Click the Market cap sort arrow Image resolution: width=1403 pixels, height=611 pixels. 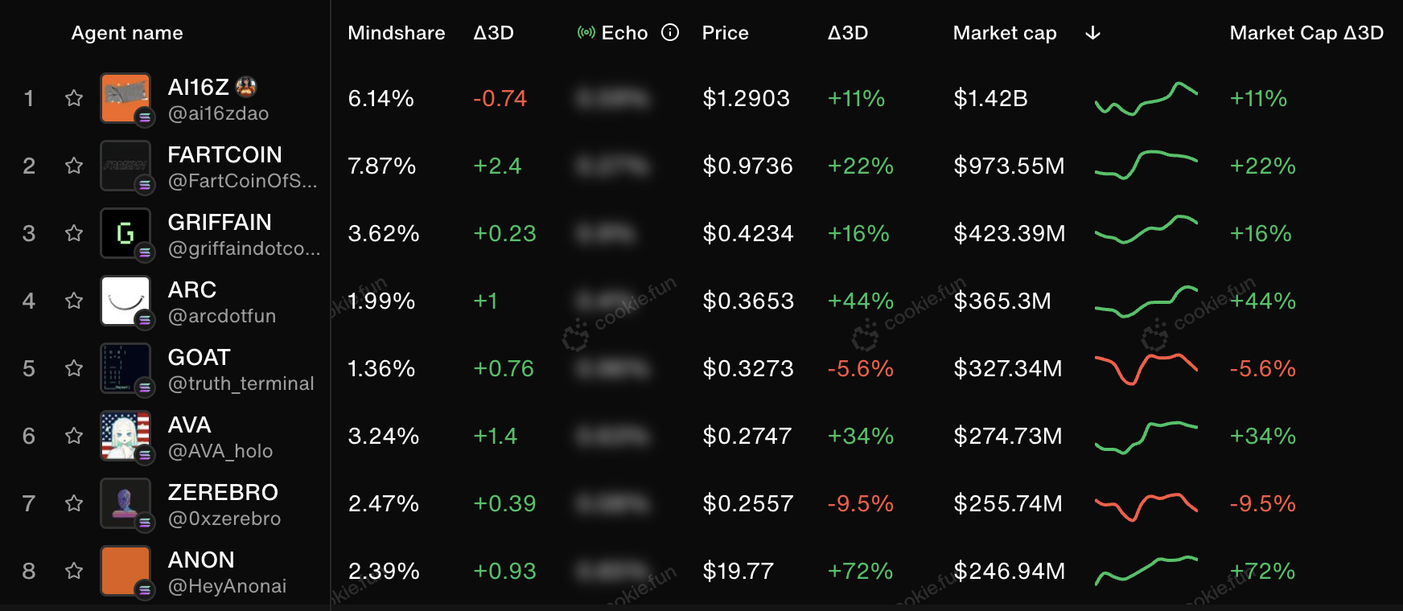pos(1092,33)
